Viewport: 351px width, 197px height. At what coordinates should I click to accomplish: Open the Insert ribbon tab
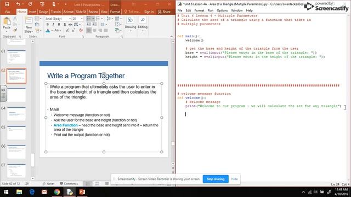click(32, 11)
